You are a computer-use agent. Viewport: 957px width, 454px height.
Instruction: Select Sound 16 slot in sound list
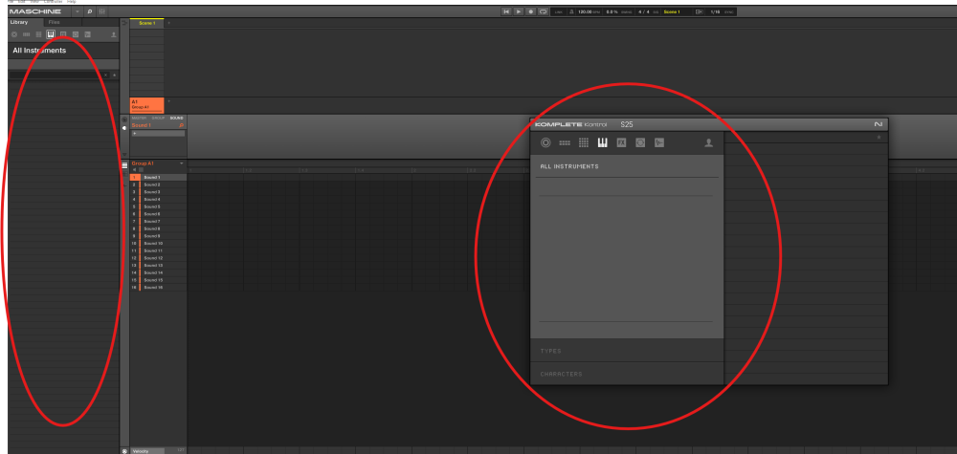tap(159, 287)
